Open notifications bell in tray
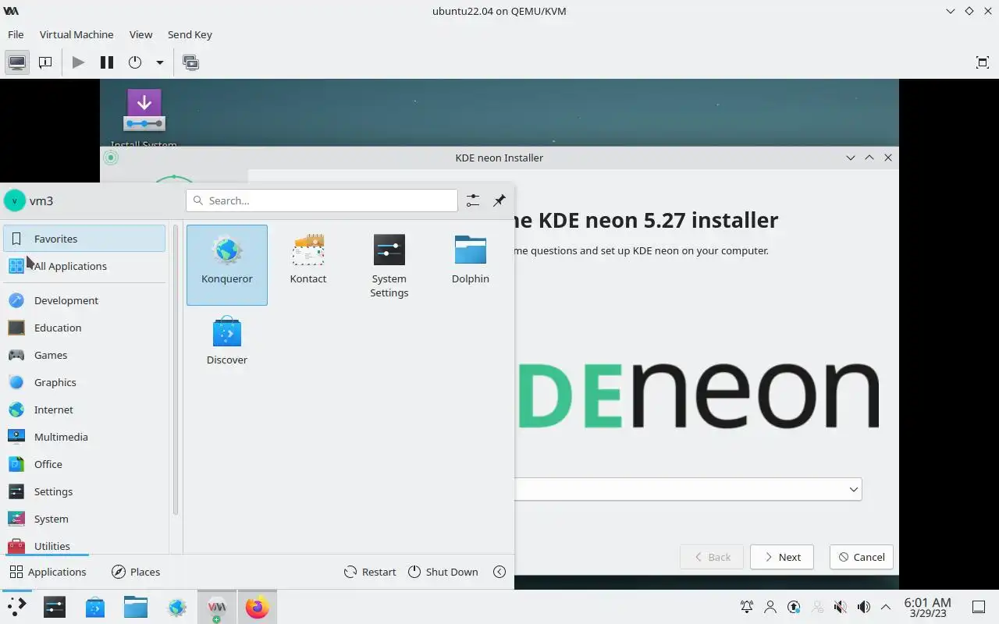 click(747, 607)
